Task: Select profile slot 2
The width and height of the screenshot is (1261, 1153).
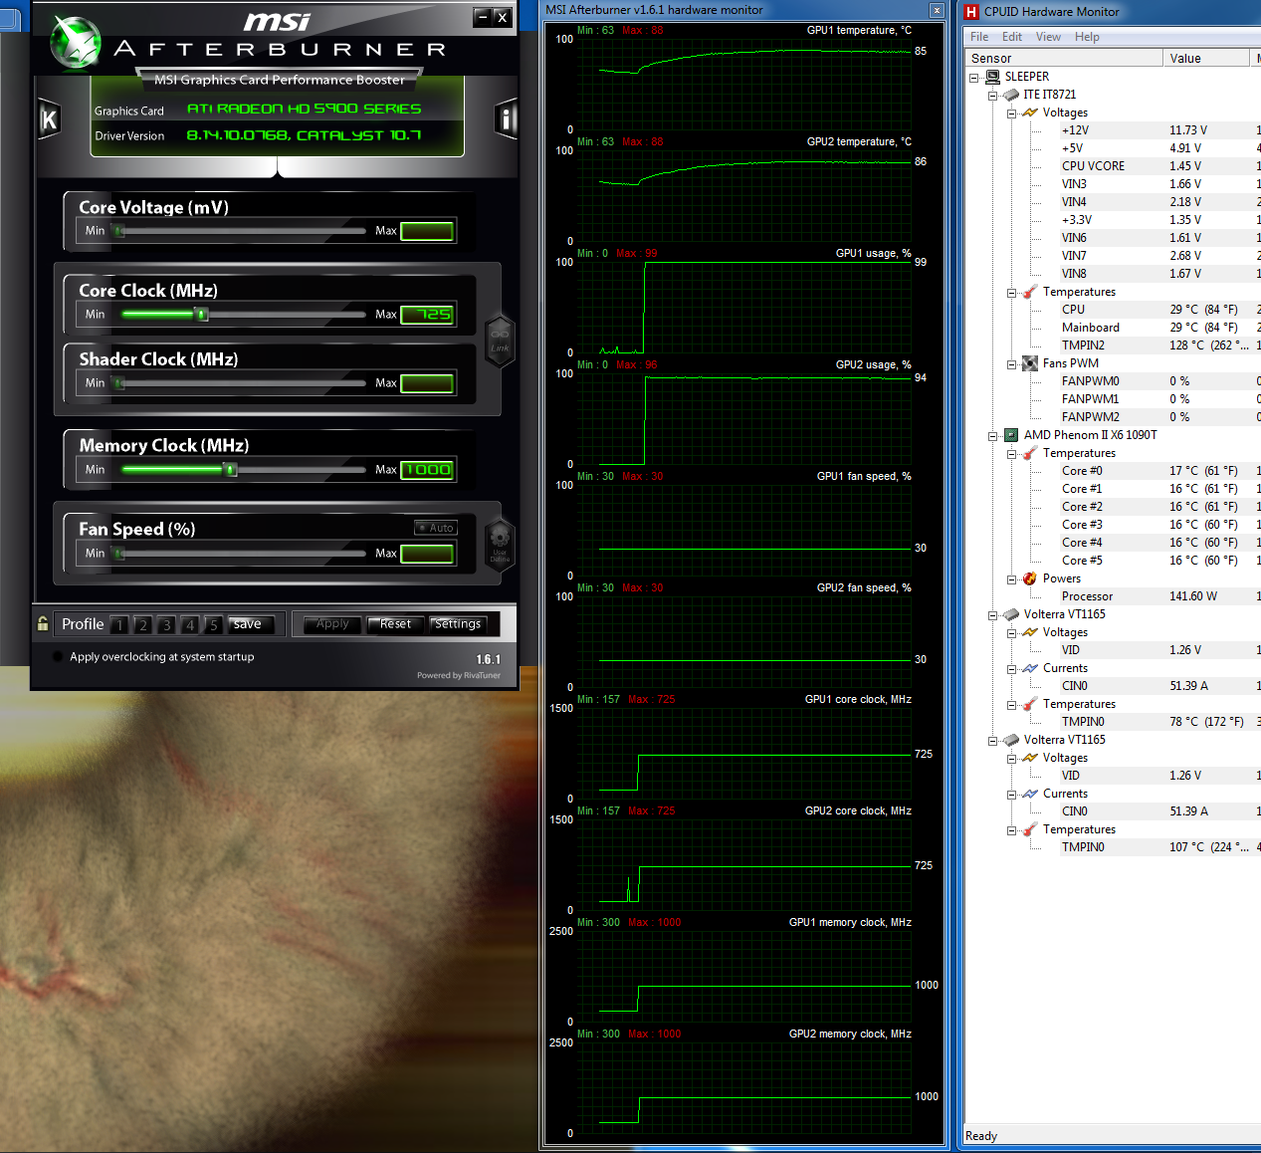Action: [143, 625]
